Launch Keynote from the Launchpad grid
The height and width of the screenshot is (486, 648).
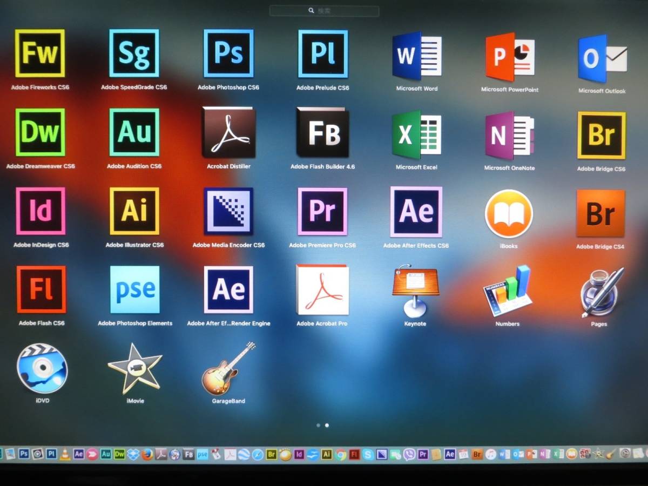click(415, 291)
